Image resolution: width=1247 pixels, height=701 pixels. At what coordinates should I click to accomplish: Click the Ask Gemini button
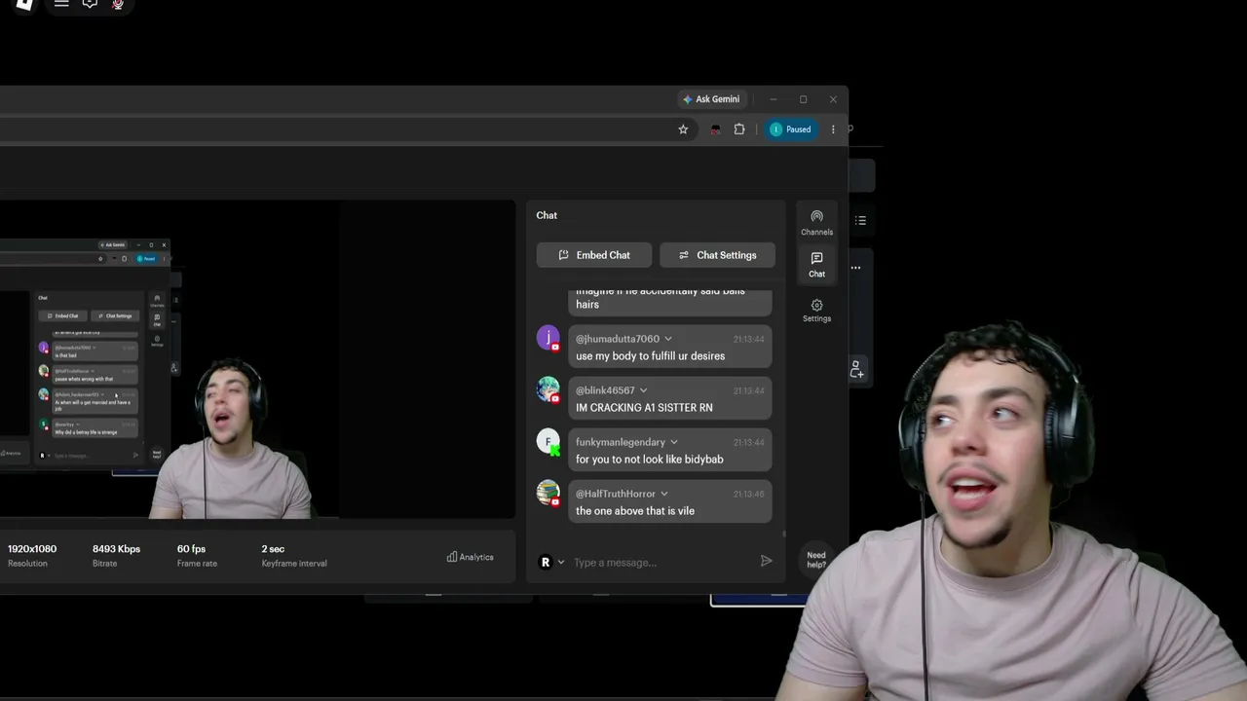coord(711,99)
